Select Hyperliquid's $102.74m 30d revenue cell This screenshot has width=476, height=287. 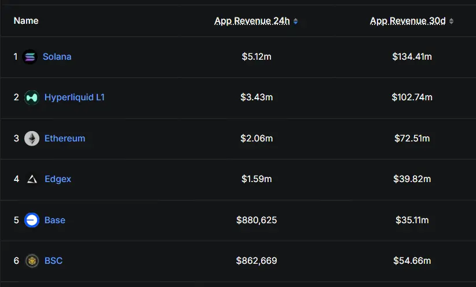pyautogui.click(x=412, y=97)
